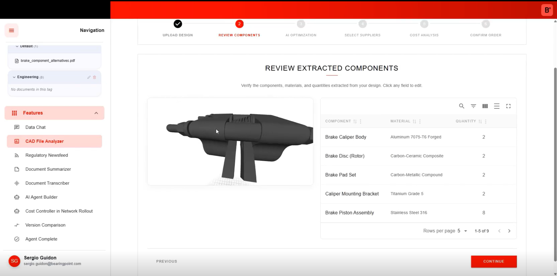The height and width of the screenshot is (276, 557).
Task: Sort the table by Material column
Action: [414, 121]
